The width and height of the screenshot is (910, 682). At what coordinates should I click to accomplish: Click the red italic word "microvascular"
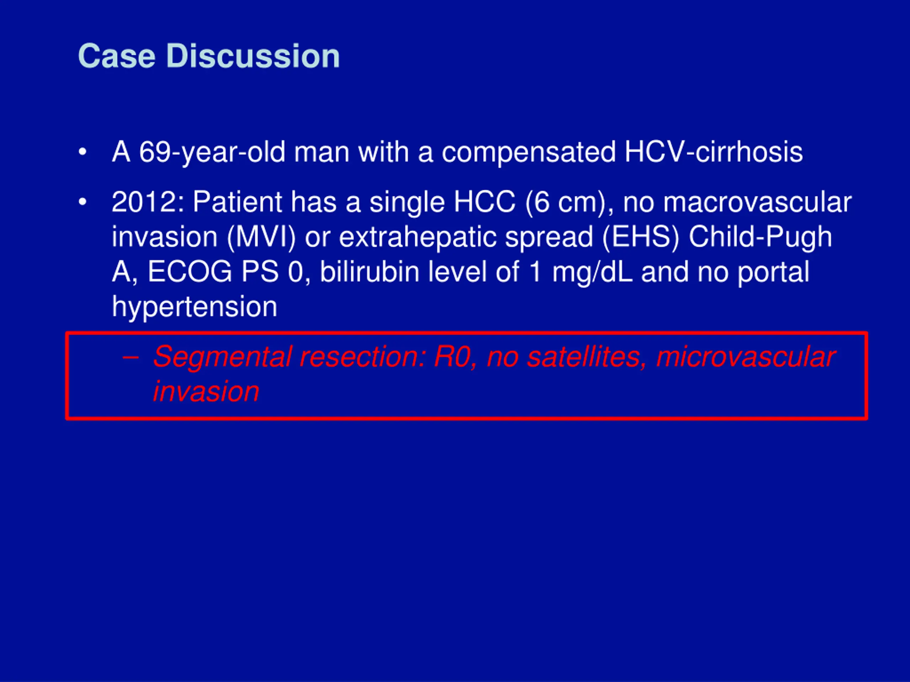pyautogui.click(x=746, y=357)
